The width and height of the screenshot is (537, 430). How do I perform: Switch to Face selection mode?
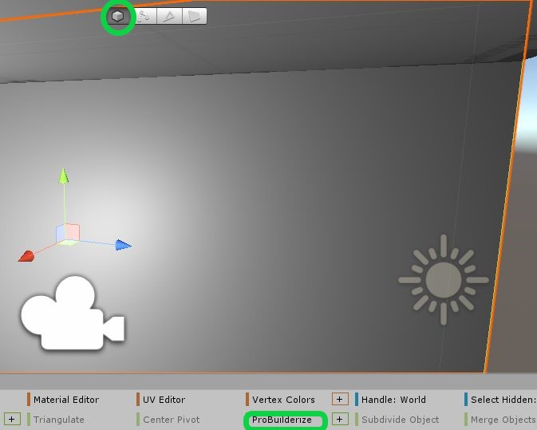[194, 16]
